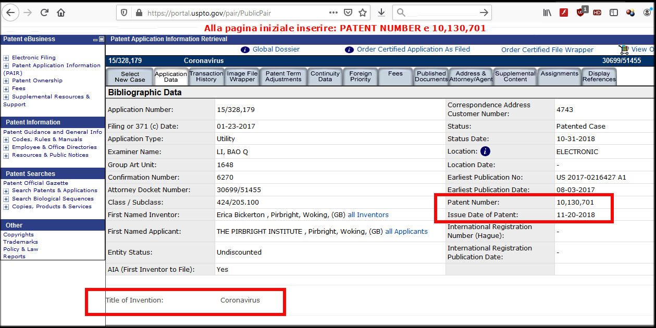This screenshot has height=328, width=656.
Task: Expand Resources & Public Notices
Action: (x=6, y=155)
